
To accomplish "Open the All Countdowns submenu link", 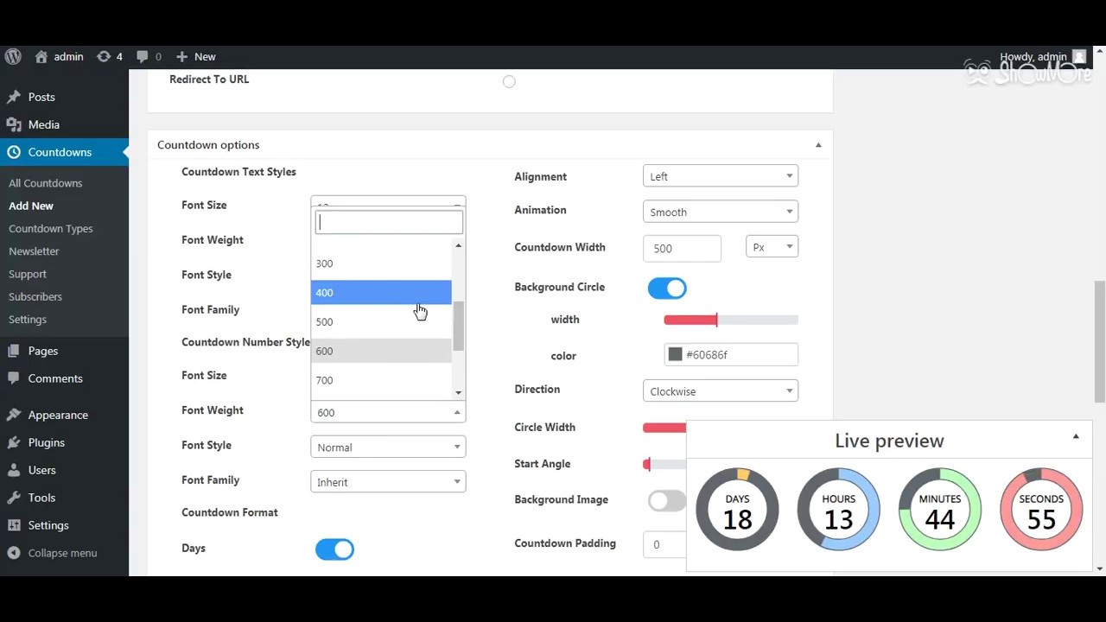I will point(46,183).
